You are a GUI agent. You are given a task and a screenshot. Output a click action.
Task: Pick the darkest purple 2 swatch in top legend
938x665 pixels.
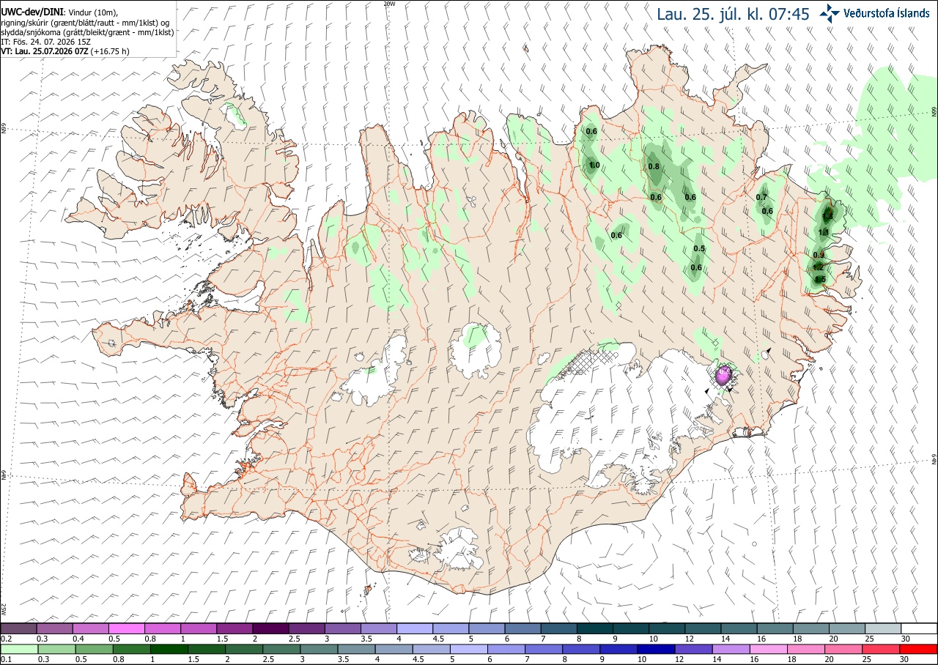pos(270,628)
